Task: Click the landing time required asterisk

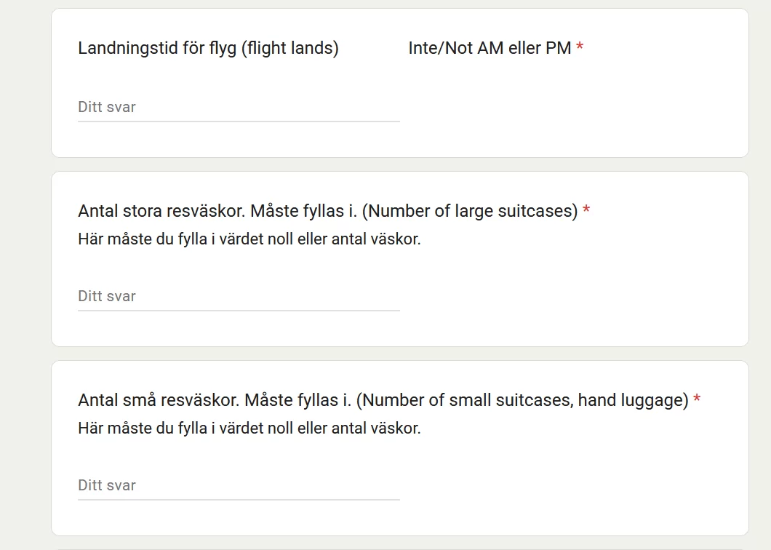Action: 580,48
